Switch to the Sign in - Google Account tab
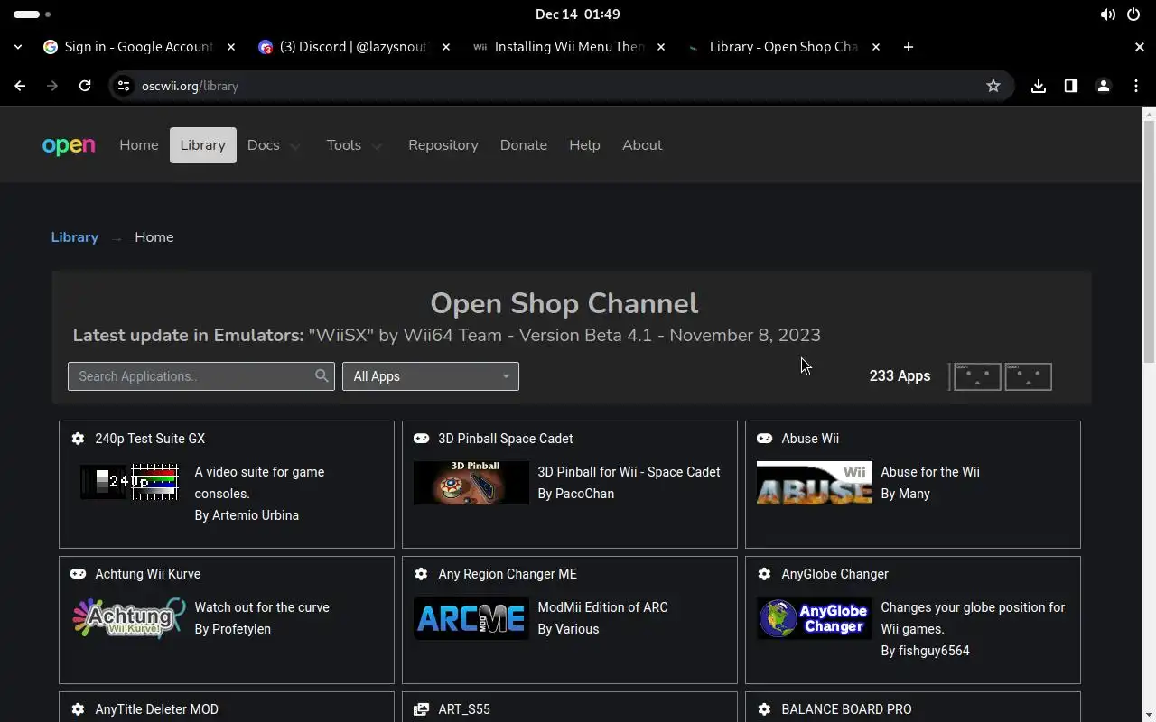Image resolution: width=1156 pixels, height=722 pixels. pyautogui.click(x=138, y=47)
